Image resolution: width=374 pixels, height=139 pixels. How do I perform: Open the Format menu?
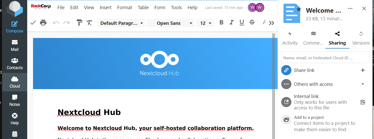[125, 8]
